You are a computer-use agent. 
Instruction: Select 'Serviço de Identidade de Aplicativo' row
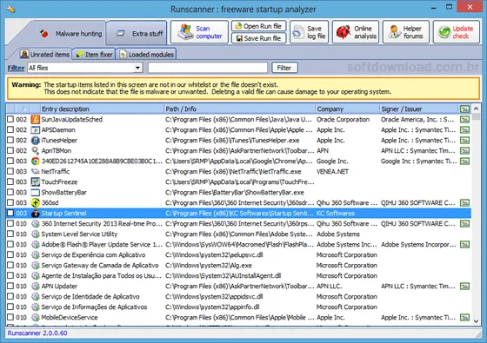(x=239, y=297)
